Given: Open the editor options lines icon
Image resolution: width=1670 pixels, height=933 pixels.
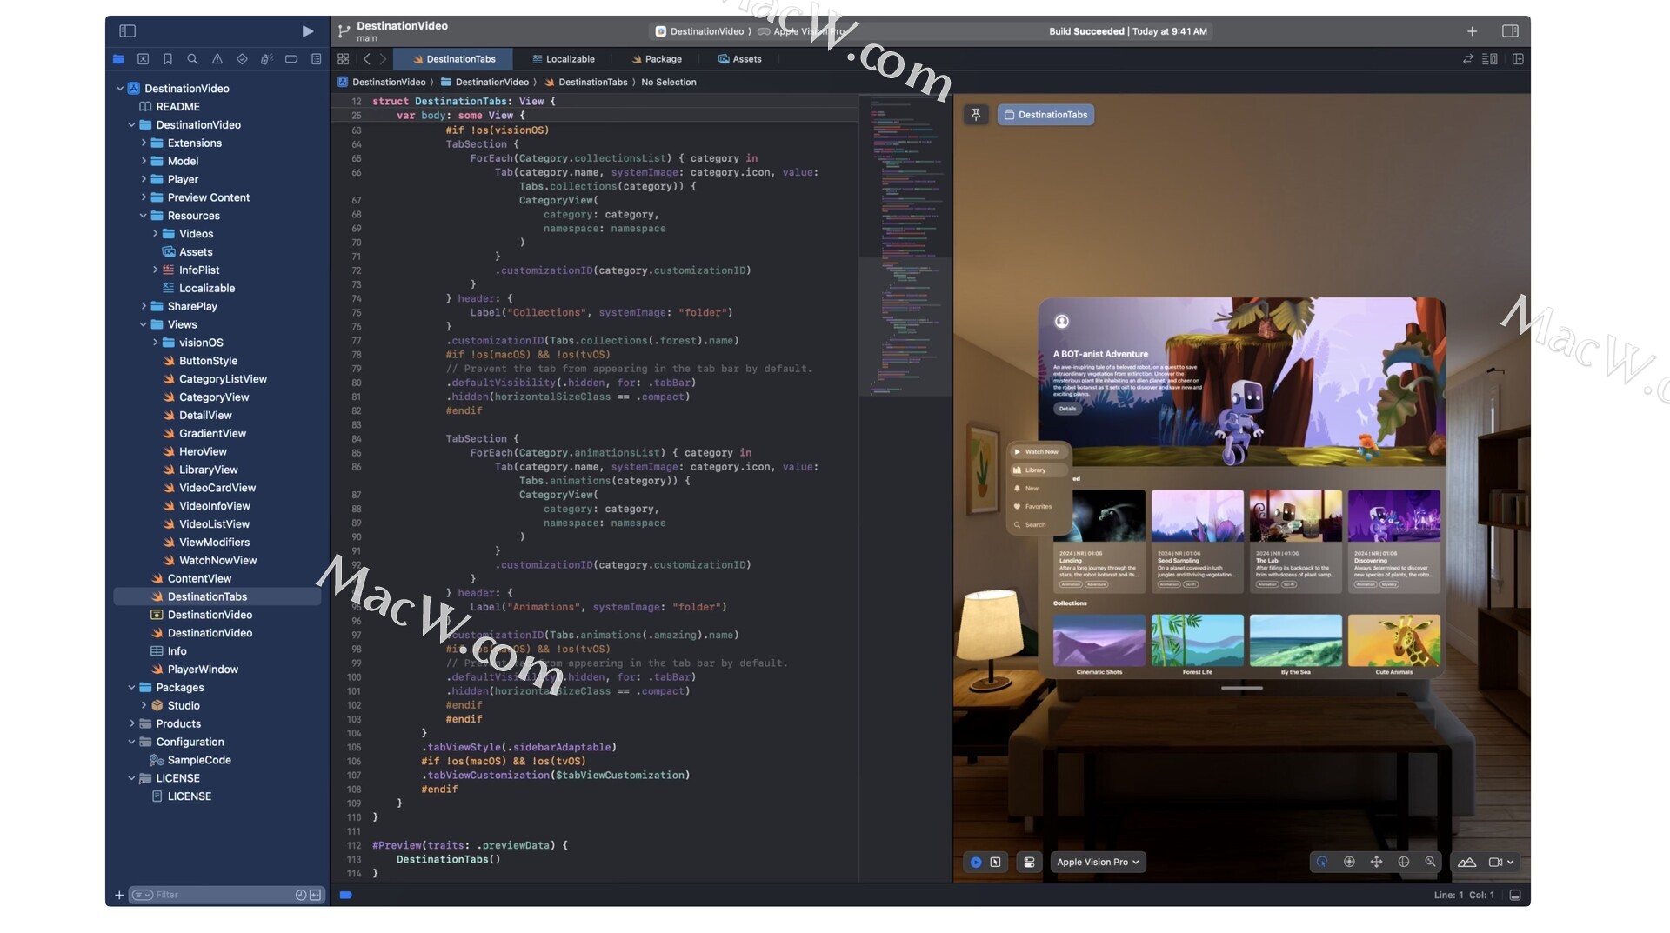Looking at the screenshot, I should pos(1490,59).
